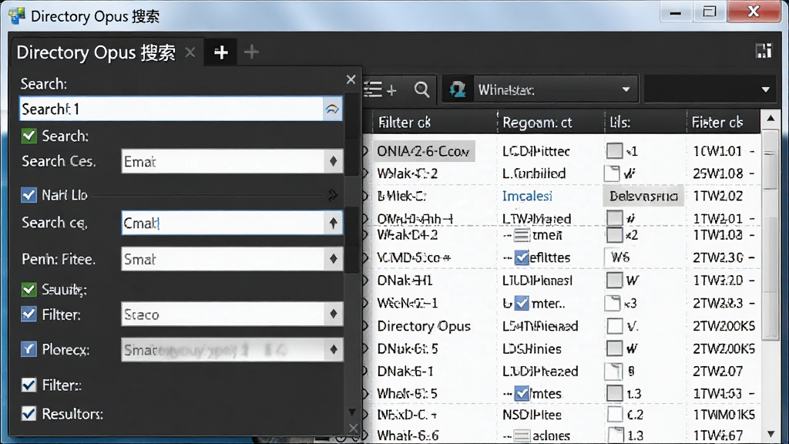
Task: Click the list icon beside aclores
Action: coord(522,436)
